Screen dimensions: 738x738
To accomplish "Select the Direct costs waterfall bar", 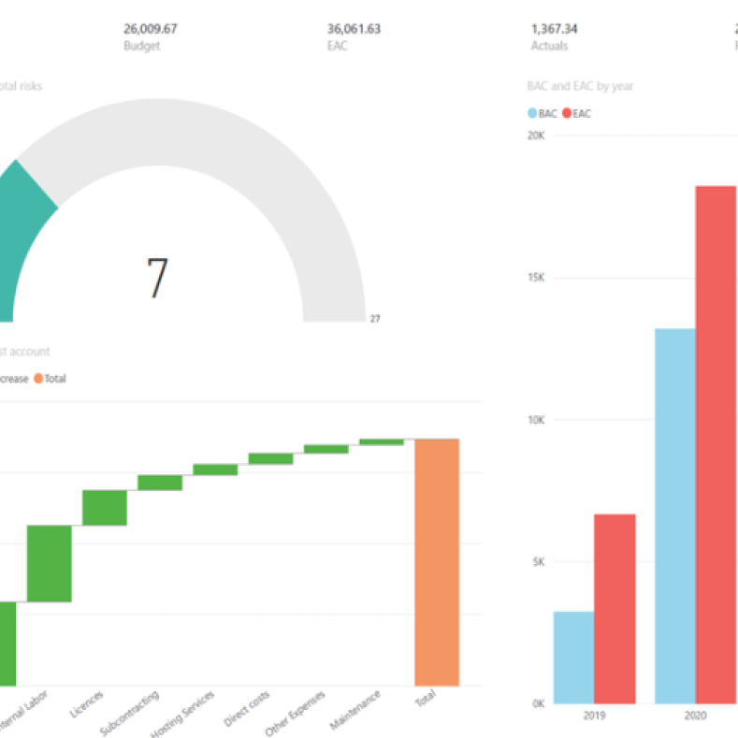I will 270,459.
